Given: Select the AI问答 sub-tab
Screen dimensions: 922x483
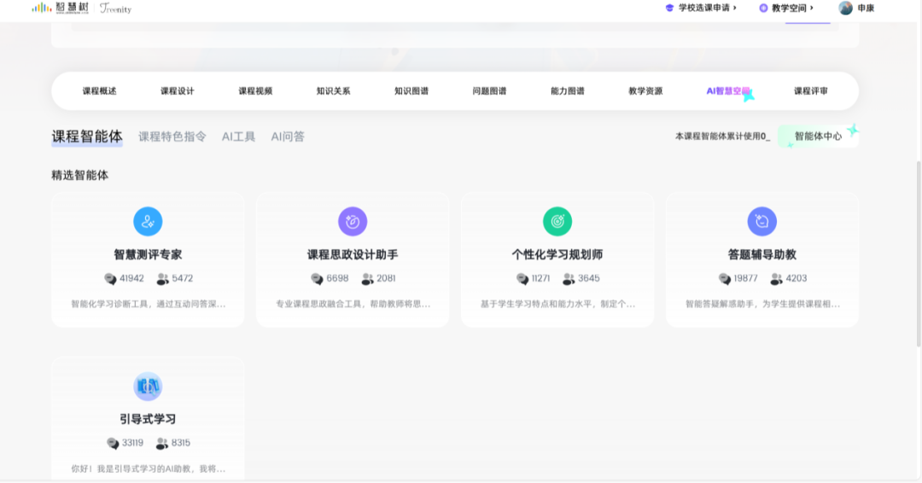Looking at the screenshot, I should point(288,137).
